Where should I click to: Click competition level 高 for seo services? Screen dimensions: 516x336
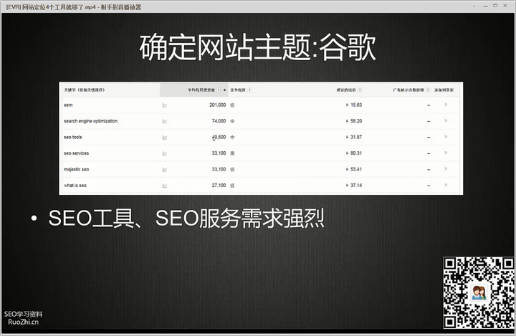pyautogui.click(x=232, y=154)
